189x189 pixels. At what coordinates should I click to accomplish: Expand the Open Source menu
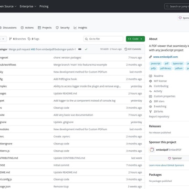click(x=8, y=6)
